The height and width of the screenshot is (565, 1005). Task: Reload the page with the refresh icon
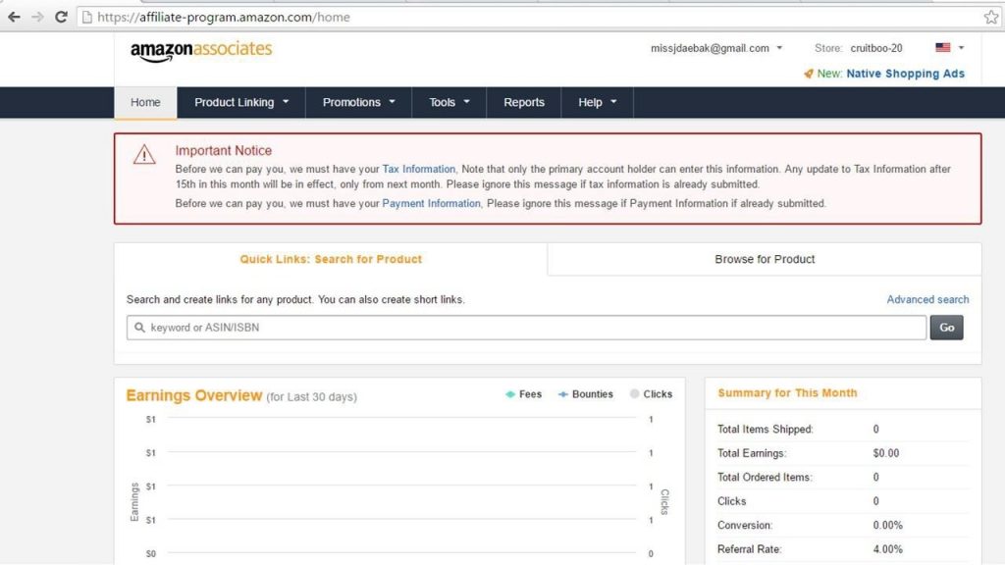point(62,18)
